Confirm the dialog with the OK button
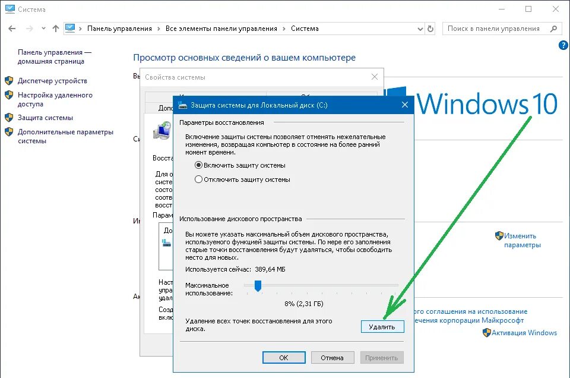The width and height of the screenshot is (570, 378). pos(284,358)
